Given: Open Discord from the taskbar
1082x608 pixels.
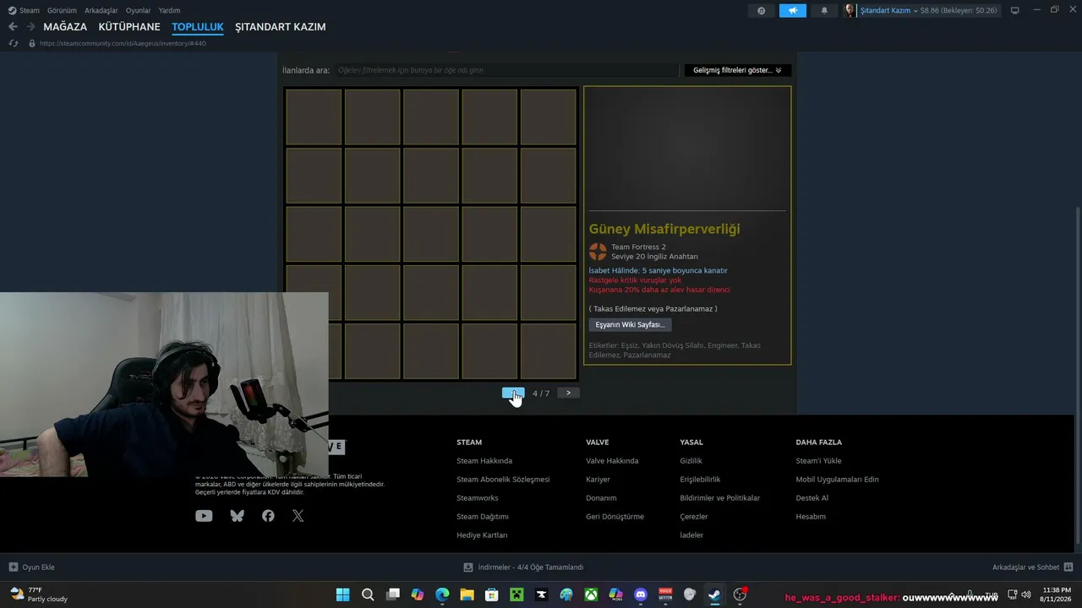Looking at the screenshot, I should (x=641, y=594).
